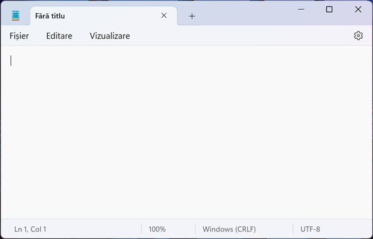Open the Editare menu
This screenshot has width=373, height=239.
tap(59, 36)
